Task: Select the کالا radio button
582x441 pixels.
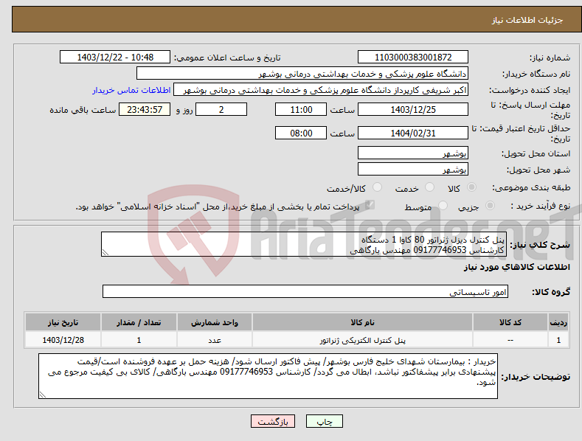Action: (x=471, y=187)
